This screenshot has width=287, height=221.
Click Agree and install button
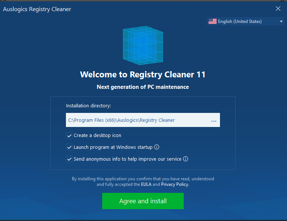pos(143,201)
